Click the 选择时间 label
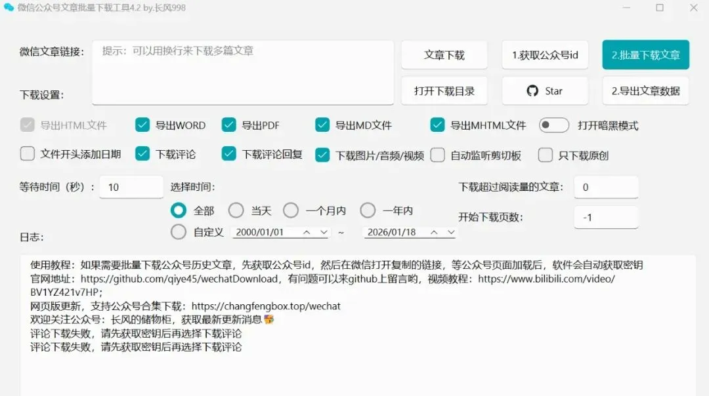The width and height of the screenshot is (709, 396). [x=192, y=187]
